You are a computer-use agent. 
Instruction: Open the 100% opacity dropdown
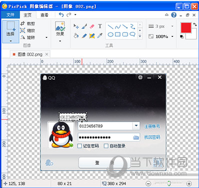tap(172, 36)
